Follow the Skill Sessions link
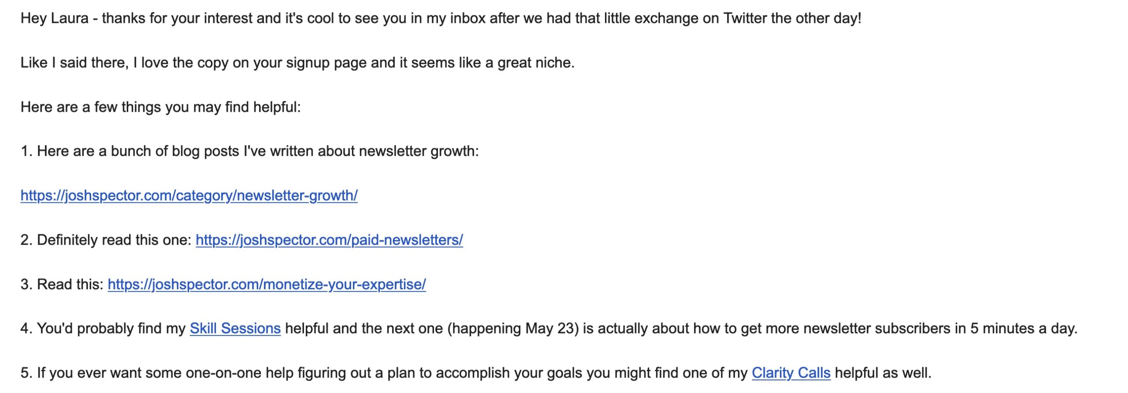Screen dimensions: 1128x393 (x=235, y=328)
